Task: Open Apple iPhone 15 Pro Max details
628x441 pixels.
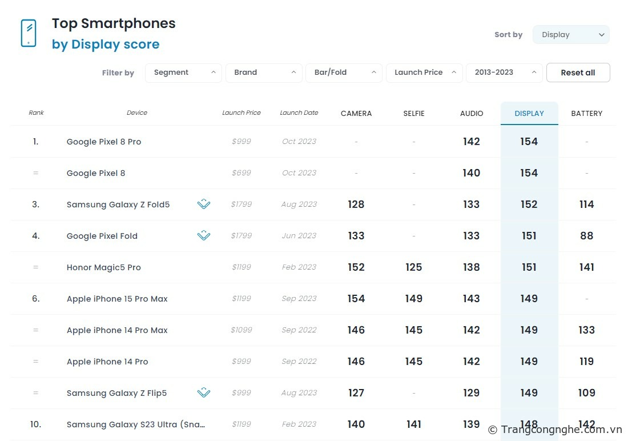Action: pos(117,299)
